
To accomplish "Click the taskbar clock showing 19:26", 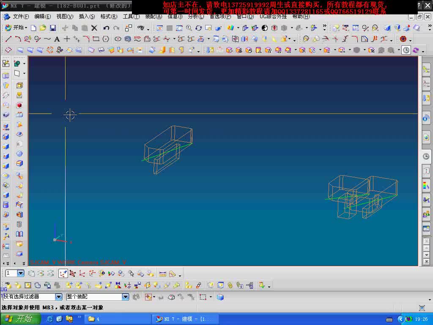I will (x=421, y=319).
